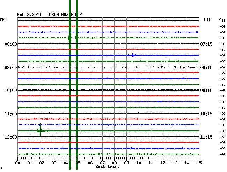Click the DC value -84
The width and height of the screenshot is (227, 172).
(x=223, y=67)
